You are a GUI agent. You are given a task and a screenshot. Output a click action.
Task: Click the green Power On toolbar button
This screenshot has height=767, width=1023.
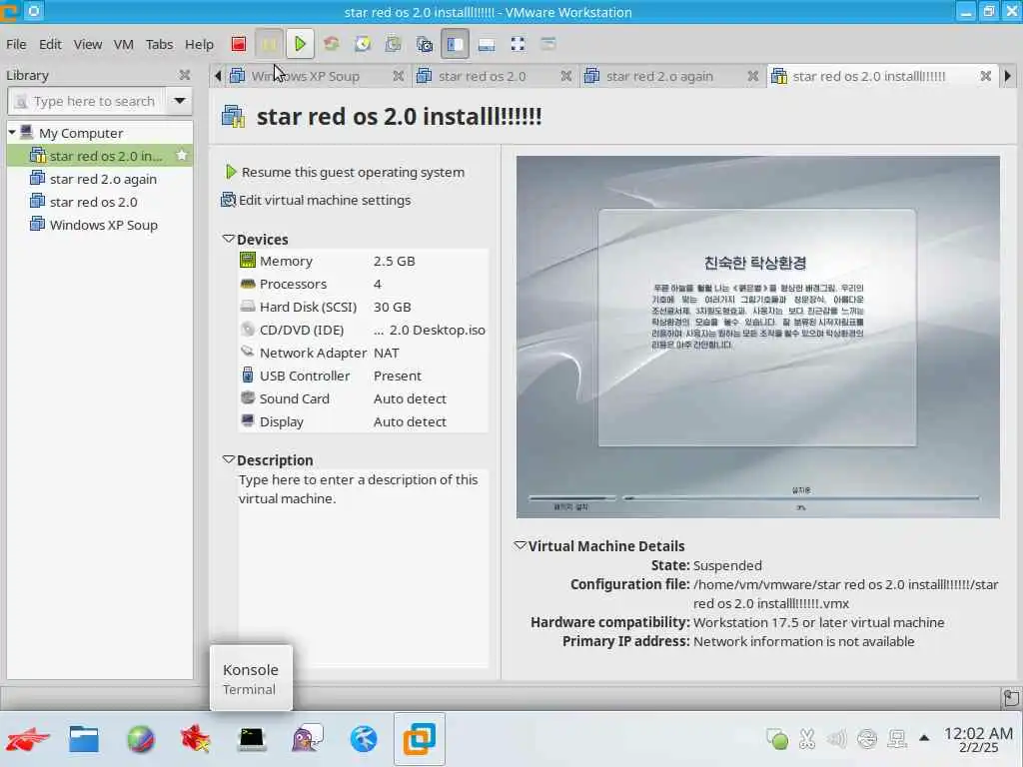coord(300,44)
